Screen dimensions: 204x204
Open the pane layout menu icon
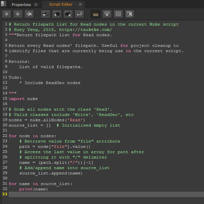click(4, 4)
